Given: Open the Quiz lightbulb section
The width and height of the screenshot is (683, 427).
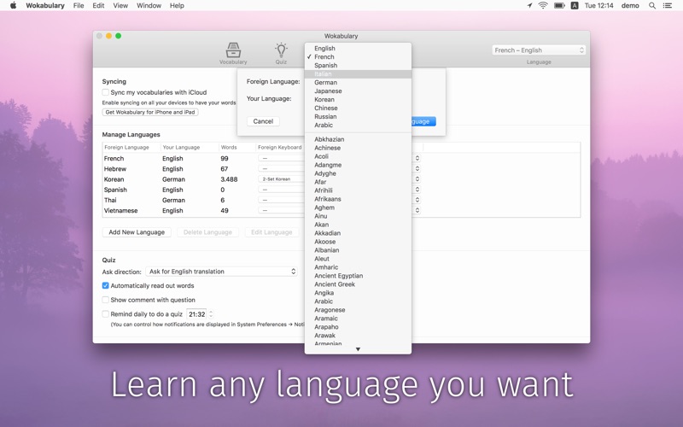Looking at the screenshot, I should (281, 54).
